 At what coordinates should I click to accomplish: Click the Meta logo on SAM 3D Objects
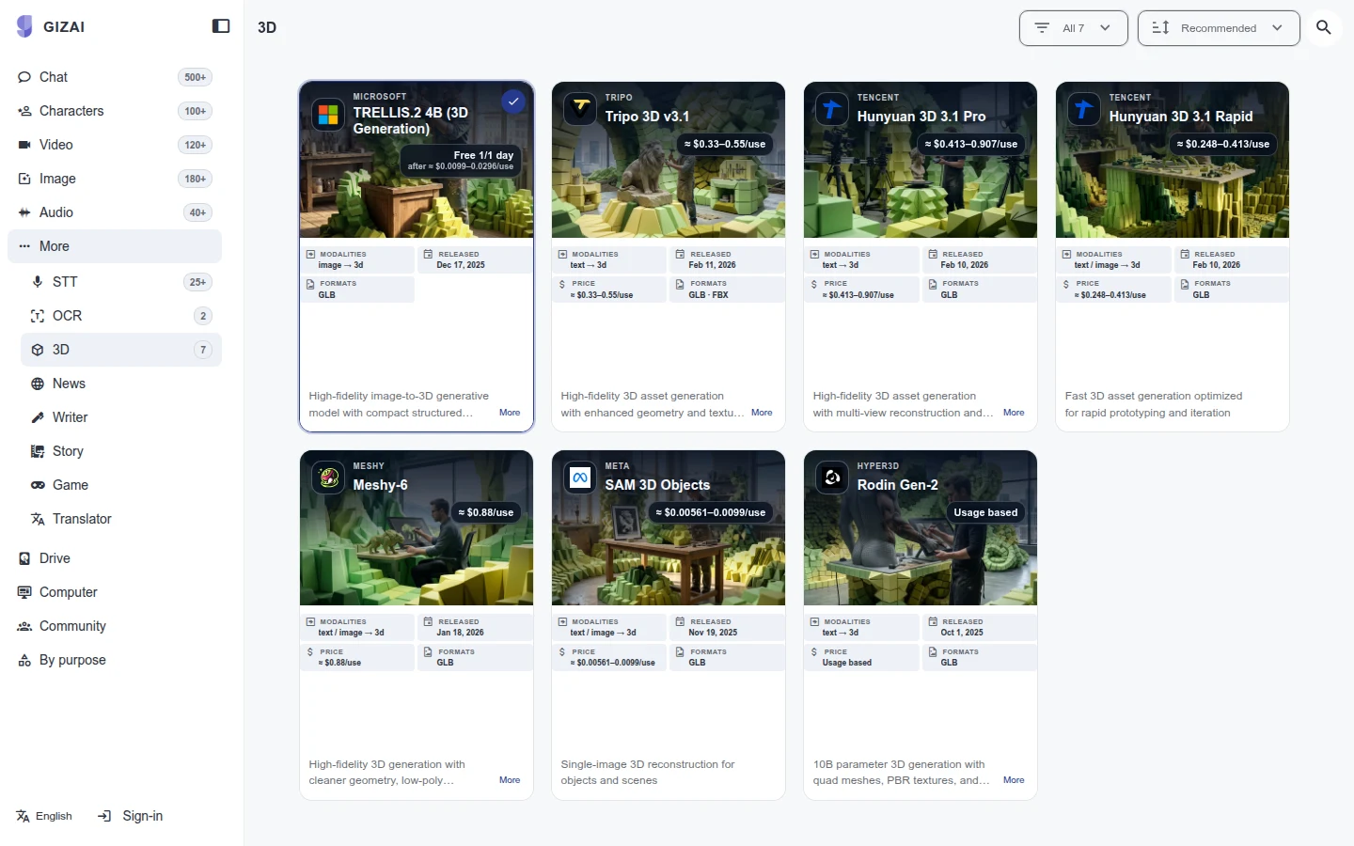click(x=580, y=478)
